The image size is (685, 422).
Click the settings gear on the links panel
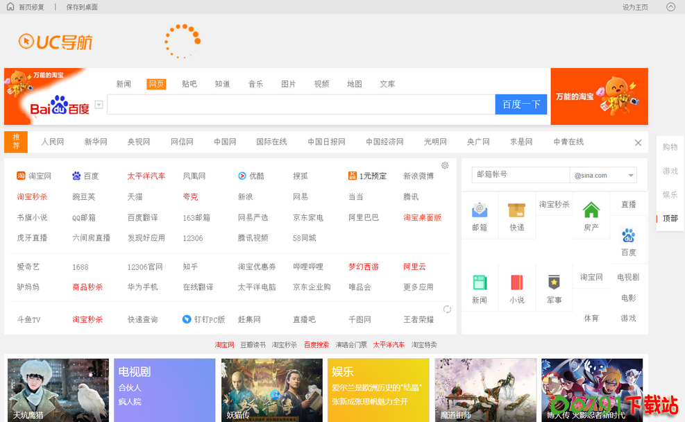[445, 166]
